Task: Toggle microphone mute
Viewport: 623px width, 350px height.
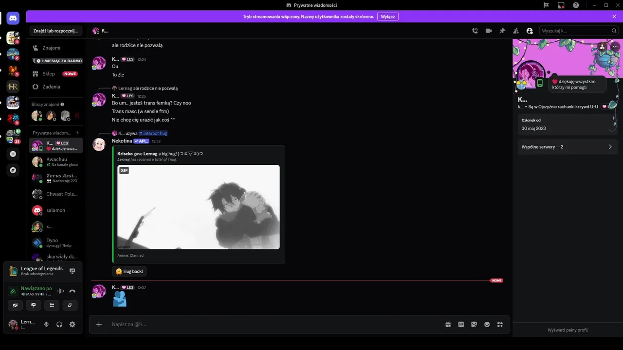Action: [46, 324]
